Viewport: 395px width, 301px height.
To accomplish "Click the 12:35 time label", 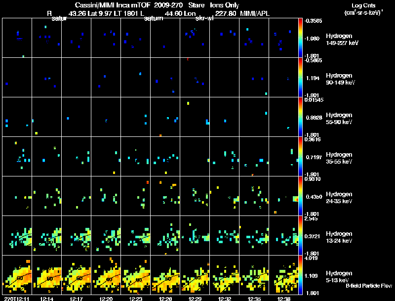I will [x=254, y=299].
